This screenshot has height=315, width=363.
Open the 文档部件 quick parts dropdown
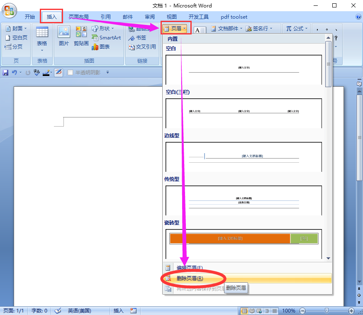pos(227,29)
